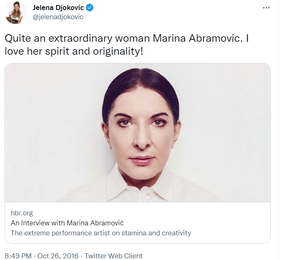Click the card description about stamina and creativity

click(101, 233)
